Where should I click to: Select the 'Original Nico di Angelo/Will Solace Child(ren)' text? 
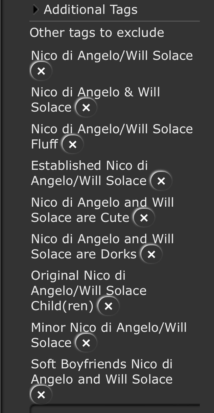(89, 291)
